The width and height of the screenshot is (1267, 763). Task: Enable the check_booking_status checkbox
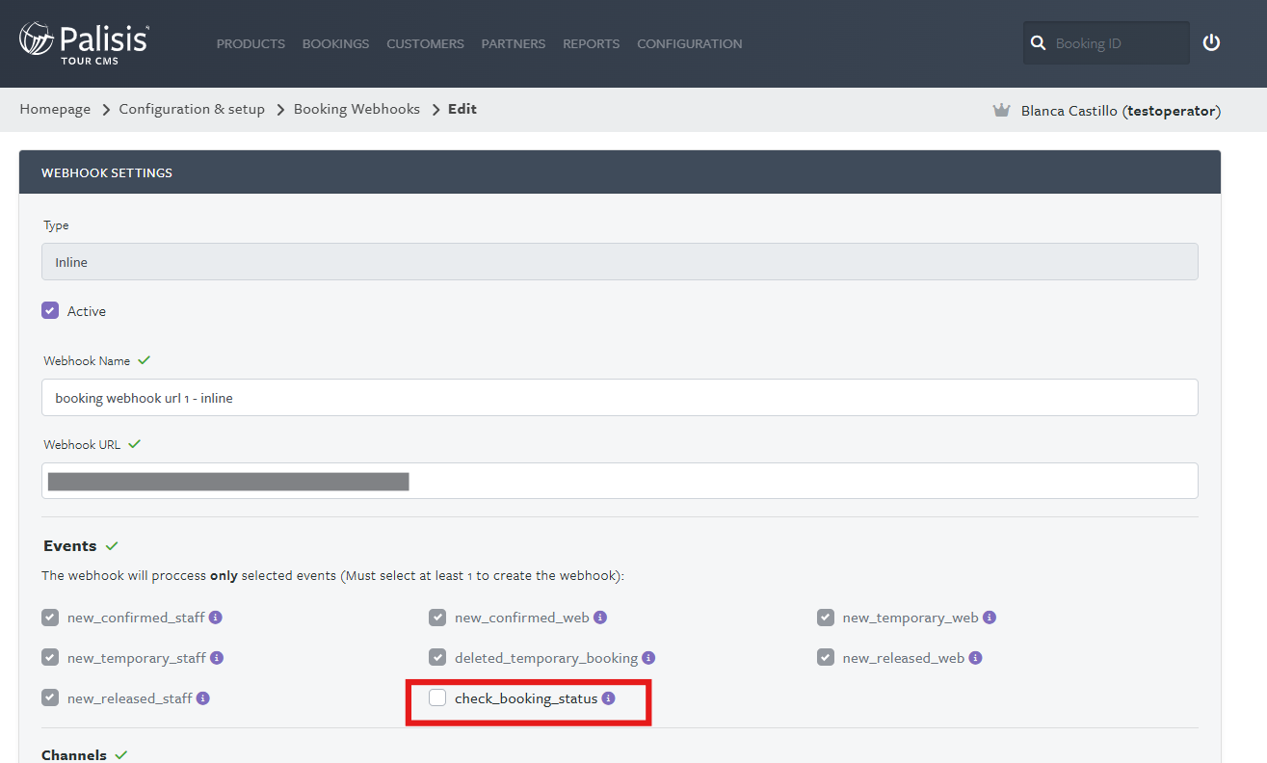coord(437,698)
